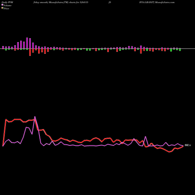Viewport: 195px width, 195px height.
Task: Click the Volume legend color swatch
Action: (2, 5)
